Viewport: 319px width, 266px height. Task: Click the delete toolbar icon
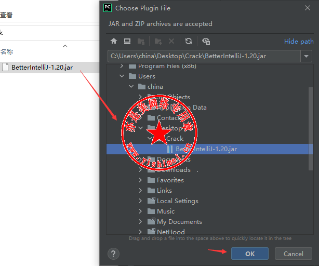[171, 41]
